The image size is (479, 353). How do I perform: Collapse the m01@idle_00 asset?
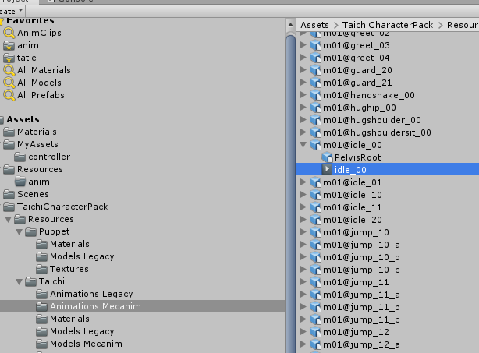pyautogui.click(x=303, y=144)
